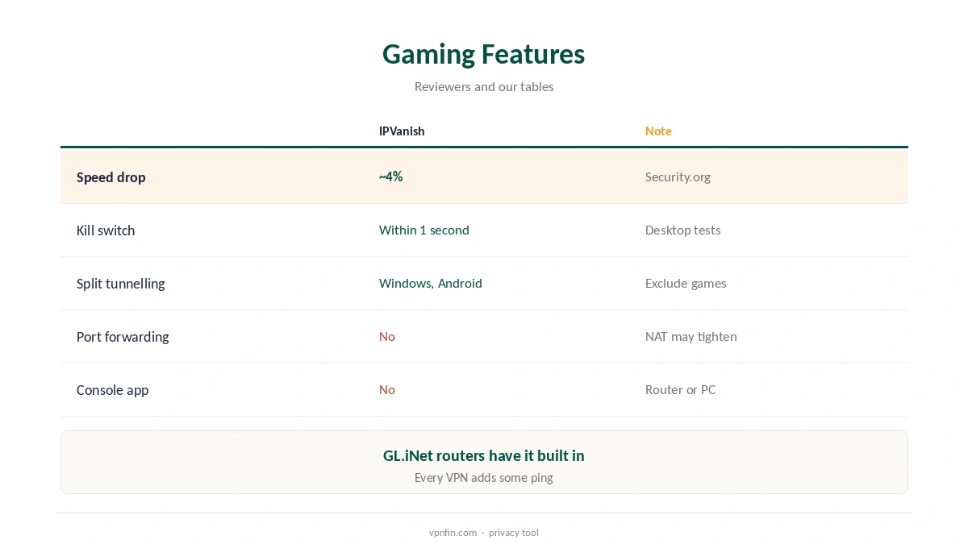The height and width of the screenshot is (548, 968).
Task: Click the 'No' value for Port forwarding
Action: [x=387, y=336]
